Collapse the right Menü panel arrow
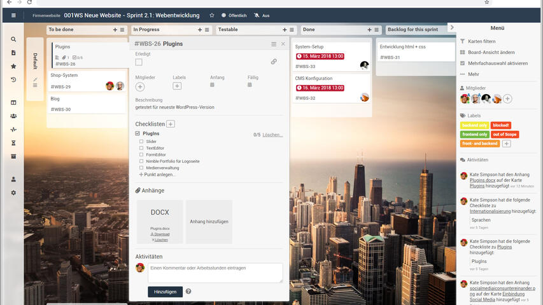Image resolution: width=543 pixels, height=305 pixels. [x=452, y=27]
